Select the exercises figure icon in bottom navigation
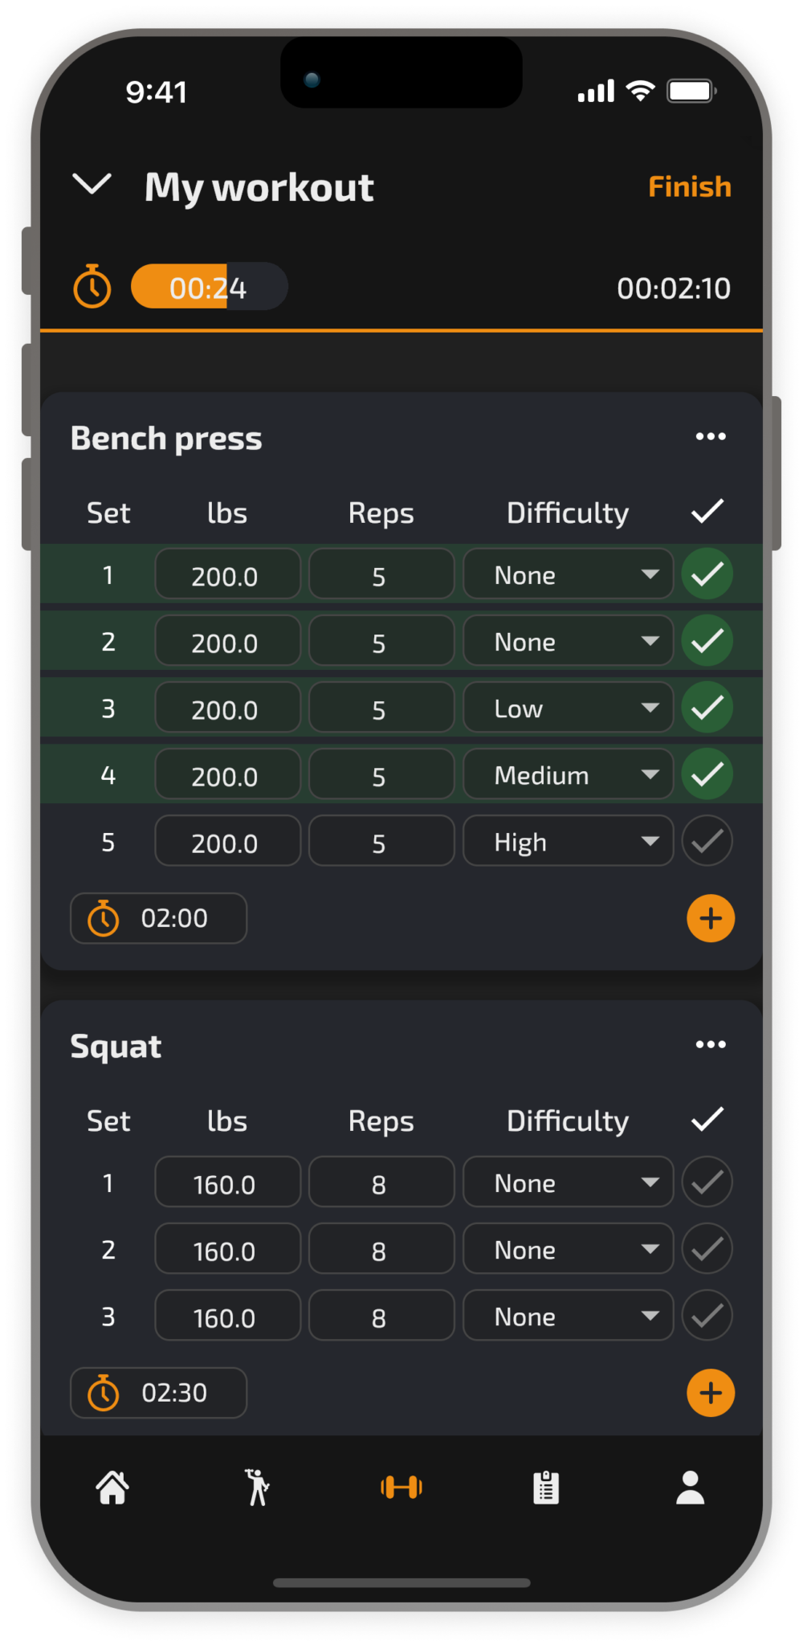This screenshot has width=803, height=1645. point(257,1488)
